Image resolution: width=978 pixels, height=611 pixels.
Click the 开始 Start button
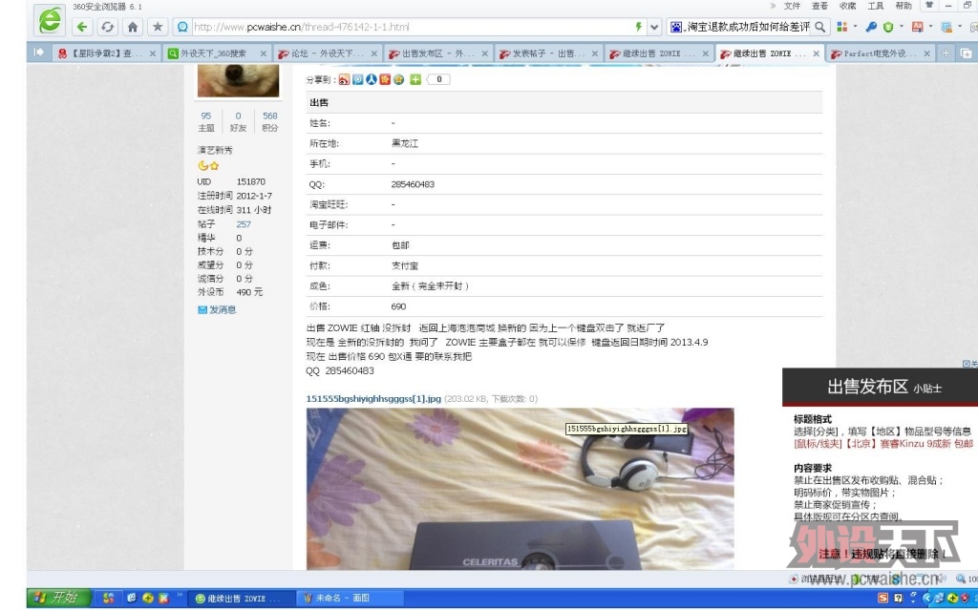[x=60, y=598]
